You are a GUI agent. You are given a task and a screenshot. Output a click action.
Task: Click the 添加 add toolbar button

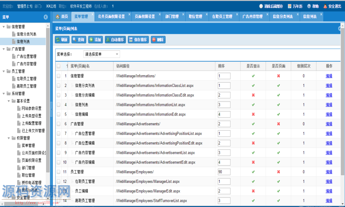(x=95, y=40)
